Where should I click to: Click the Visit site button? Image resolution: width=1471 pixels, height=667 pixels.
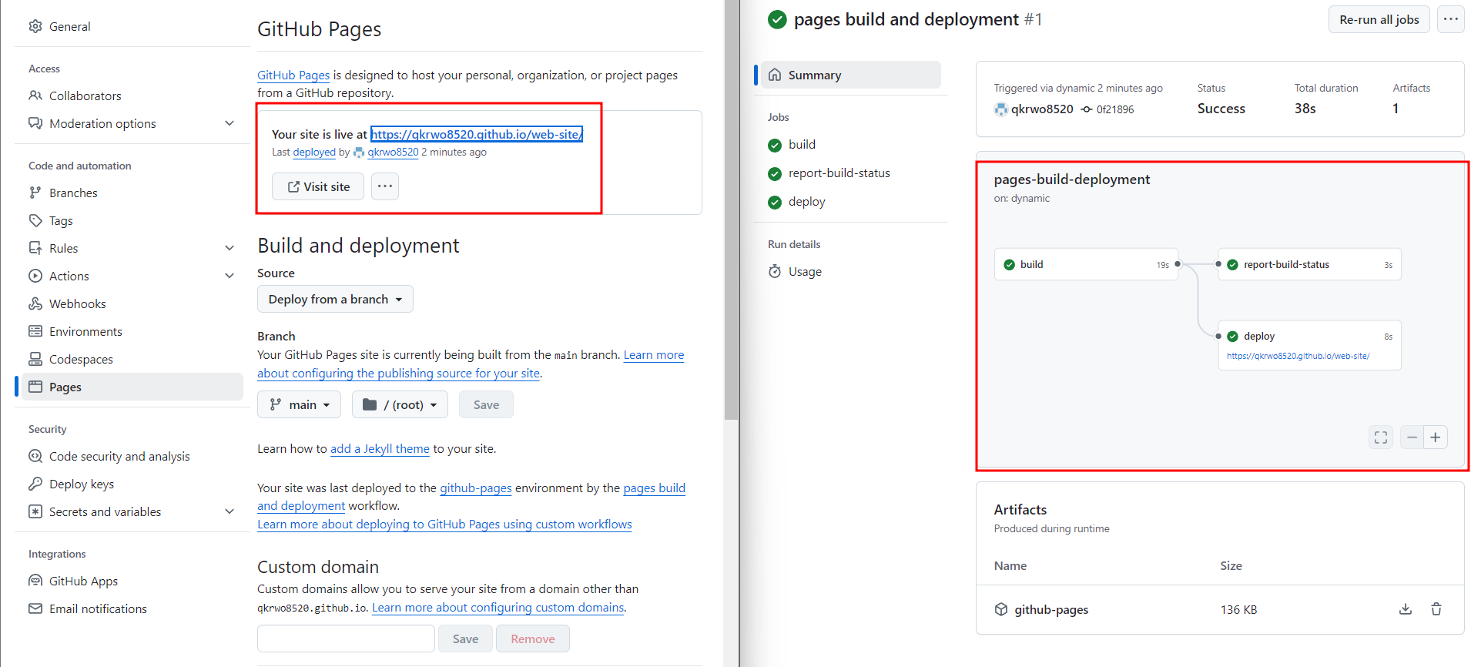(x=318, y=186)
